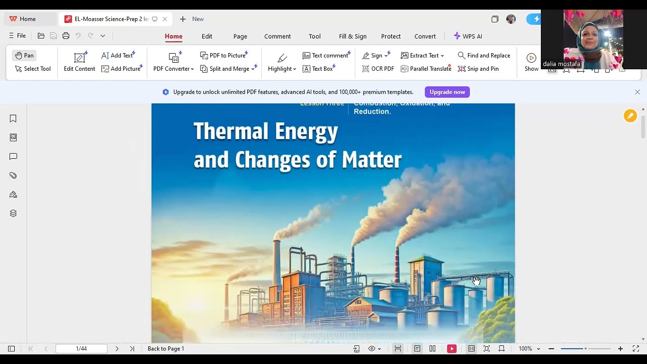Switch to the Edit ribbon tab
The width and height of the screenshot is (647, 364).
pyautogui.click(x=207, y=36)
